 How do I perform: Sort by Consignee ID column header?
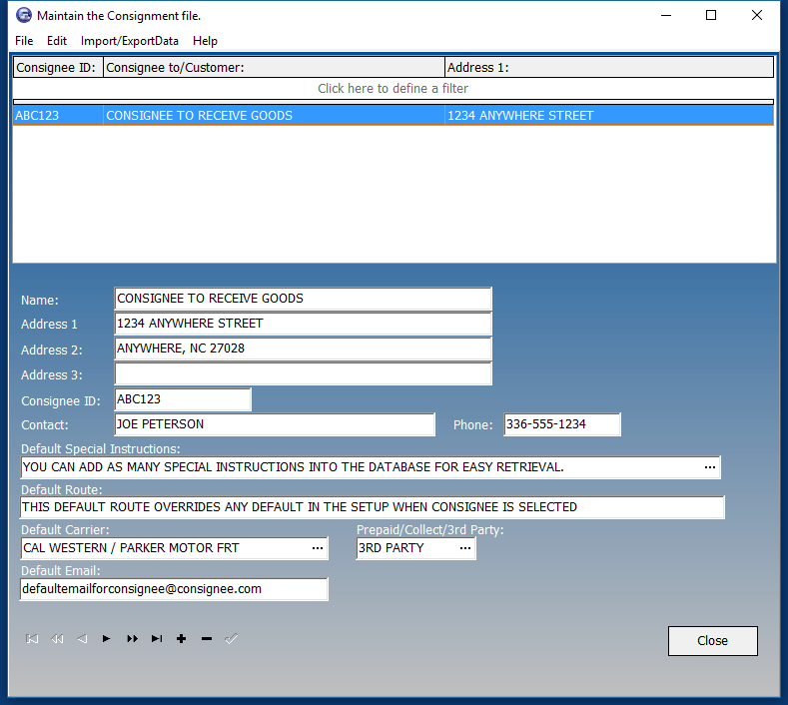(x=58, y=67)
